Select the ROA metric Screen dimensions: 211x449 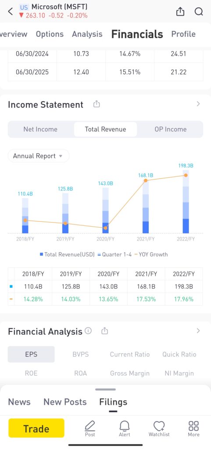pos(80,373)
